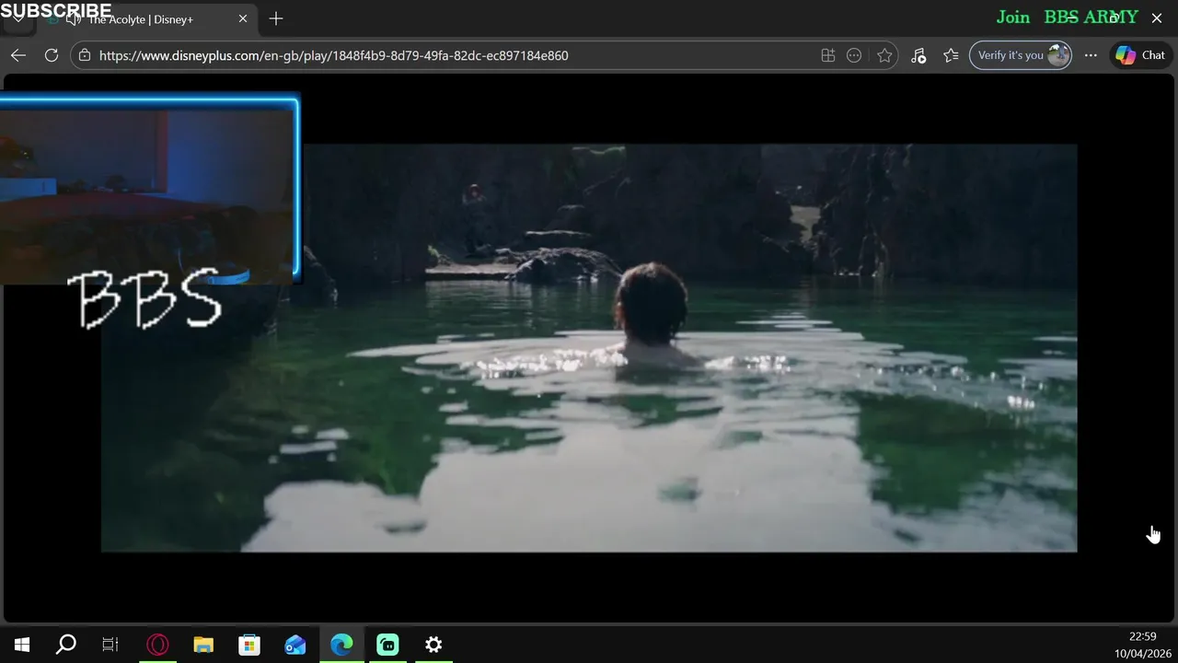
Task: Open the media control music icon
Action: 918,55
